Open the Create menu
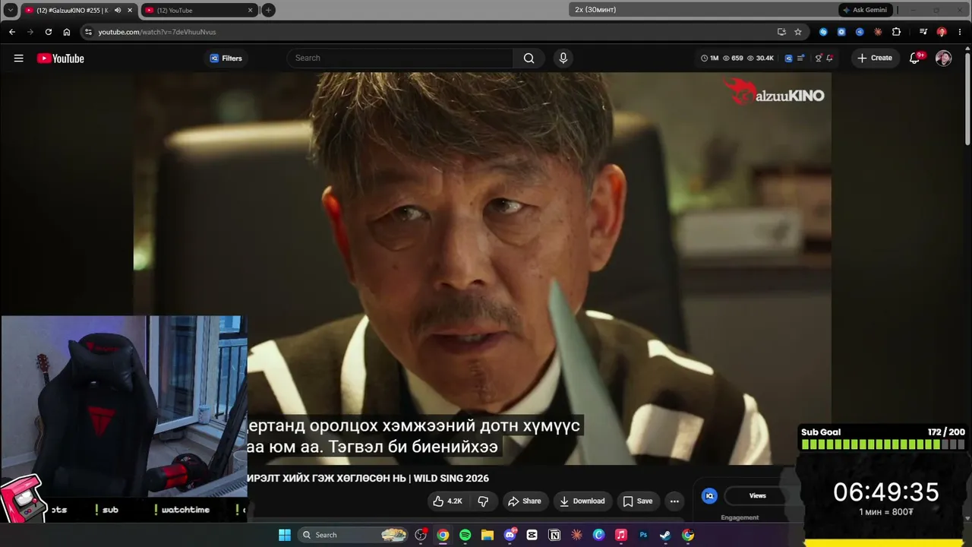 pyautogui.click(x=875, y=58)
